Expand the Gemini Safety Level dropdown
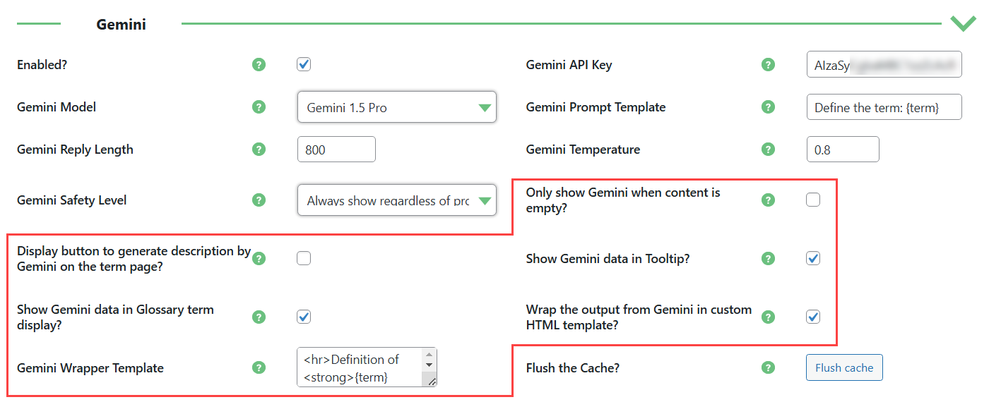This screenshot has width=989, height=402. 397,200
